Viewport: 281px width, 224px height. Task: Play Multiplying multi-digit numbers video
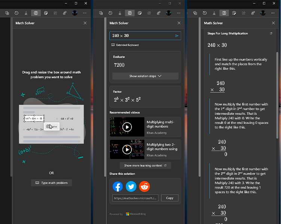pyautogui.click(x=127, y=127)
